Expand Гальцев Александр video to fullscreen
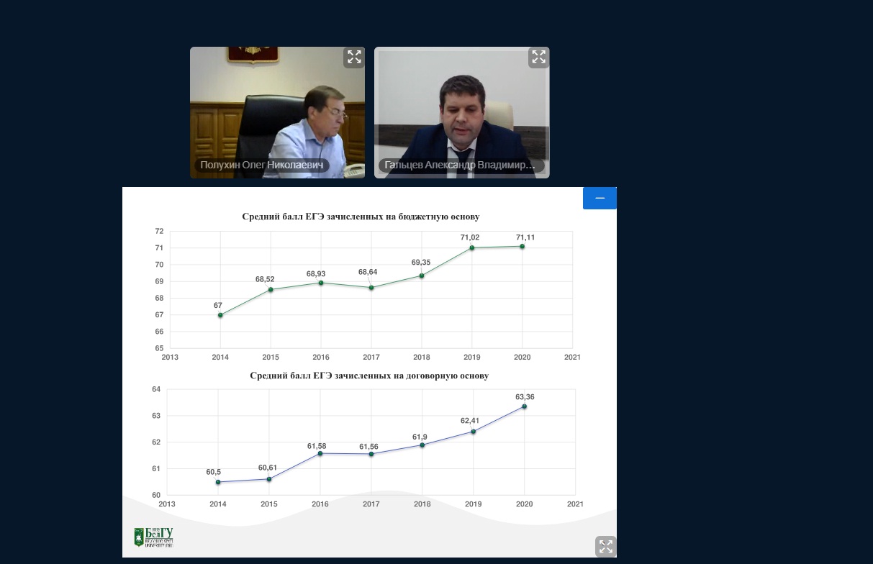Screen dimensions: 873x564 click(x=538, y=58)
